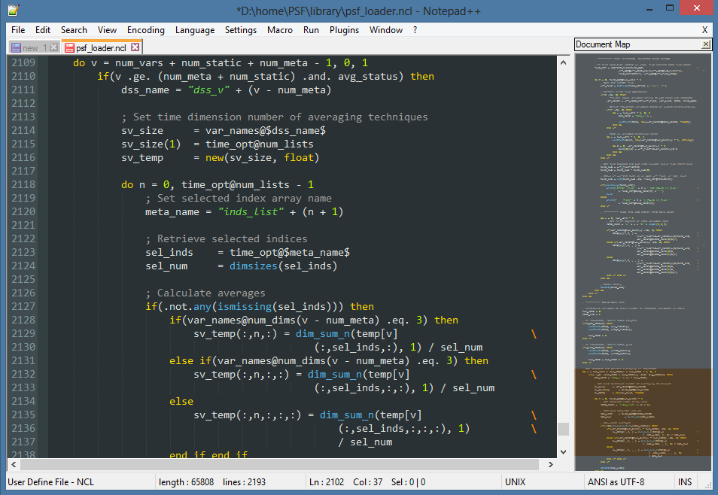Click 'ANSI as UTF-8' encoding in status bar
The height and width of the screenshot is (495, 718).
[x=616, y=481]
